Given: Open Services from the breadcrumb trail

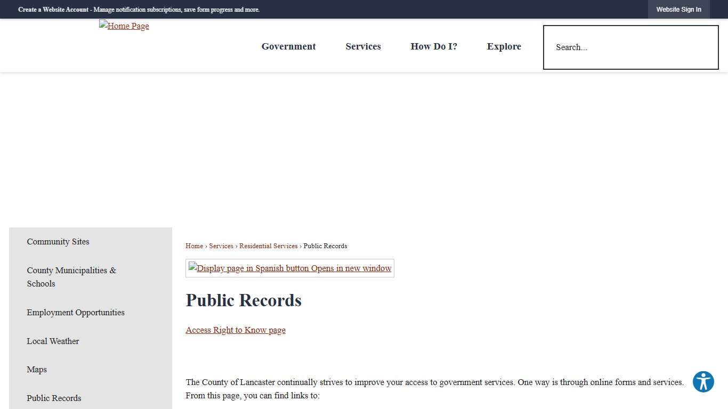Looking at the screenshot, I should (221, 246).
